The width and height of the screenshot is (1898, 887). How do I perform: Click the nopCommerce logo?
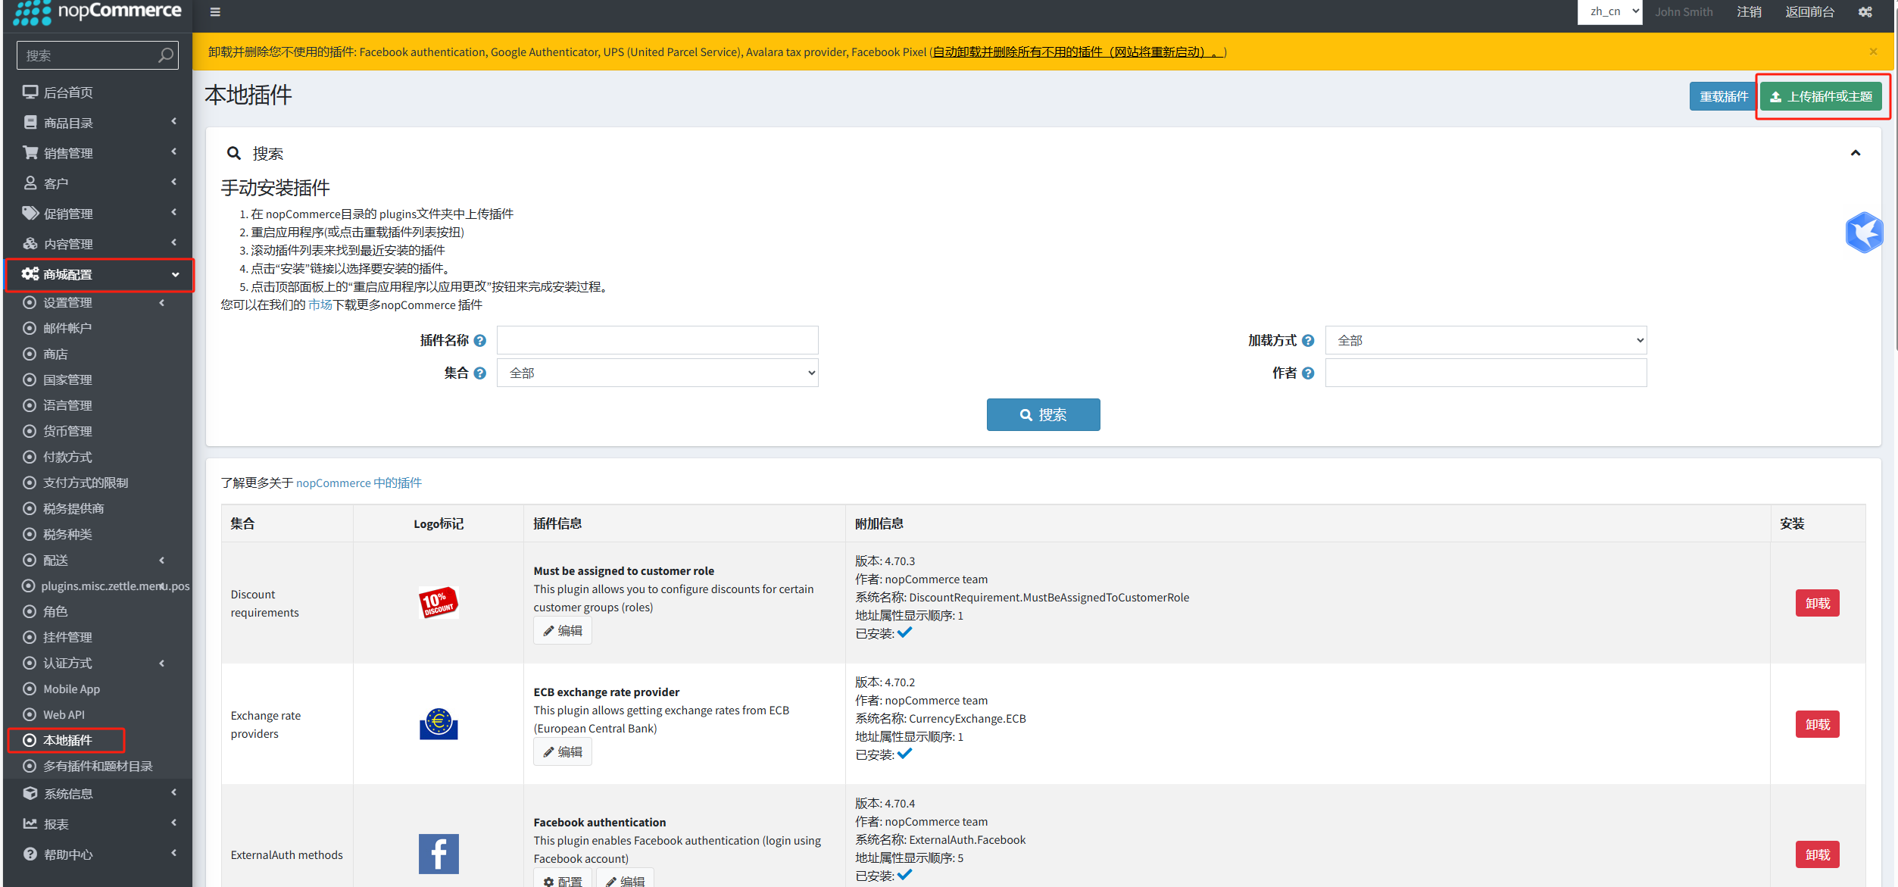coord(97,12)
